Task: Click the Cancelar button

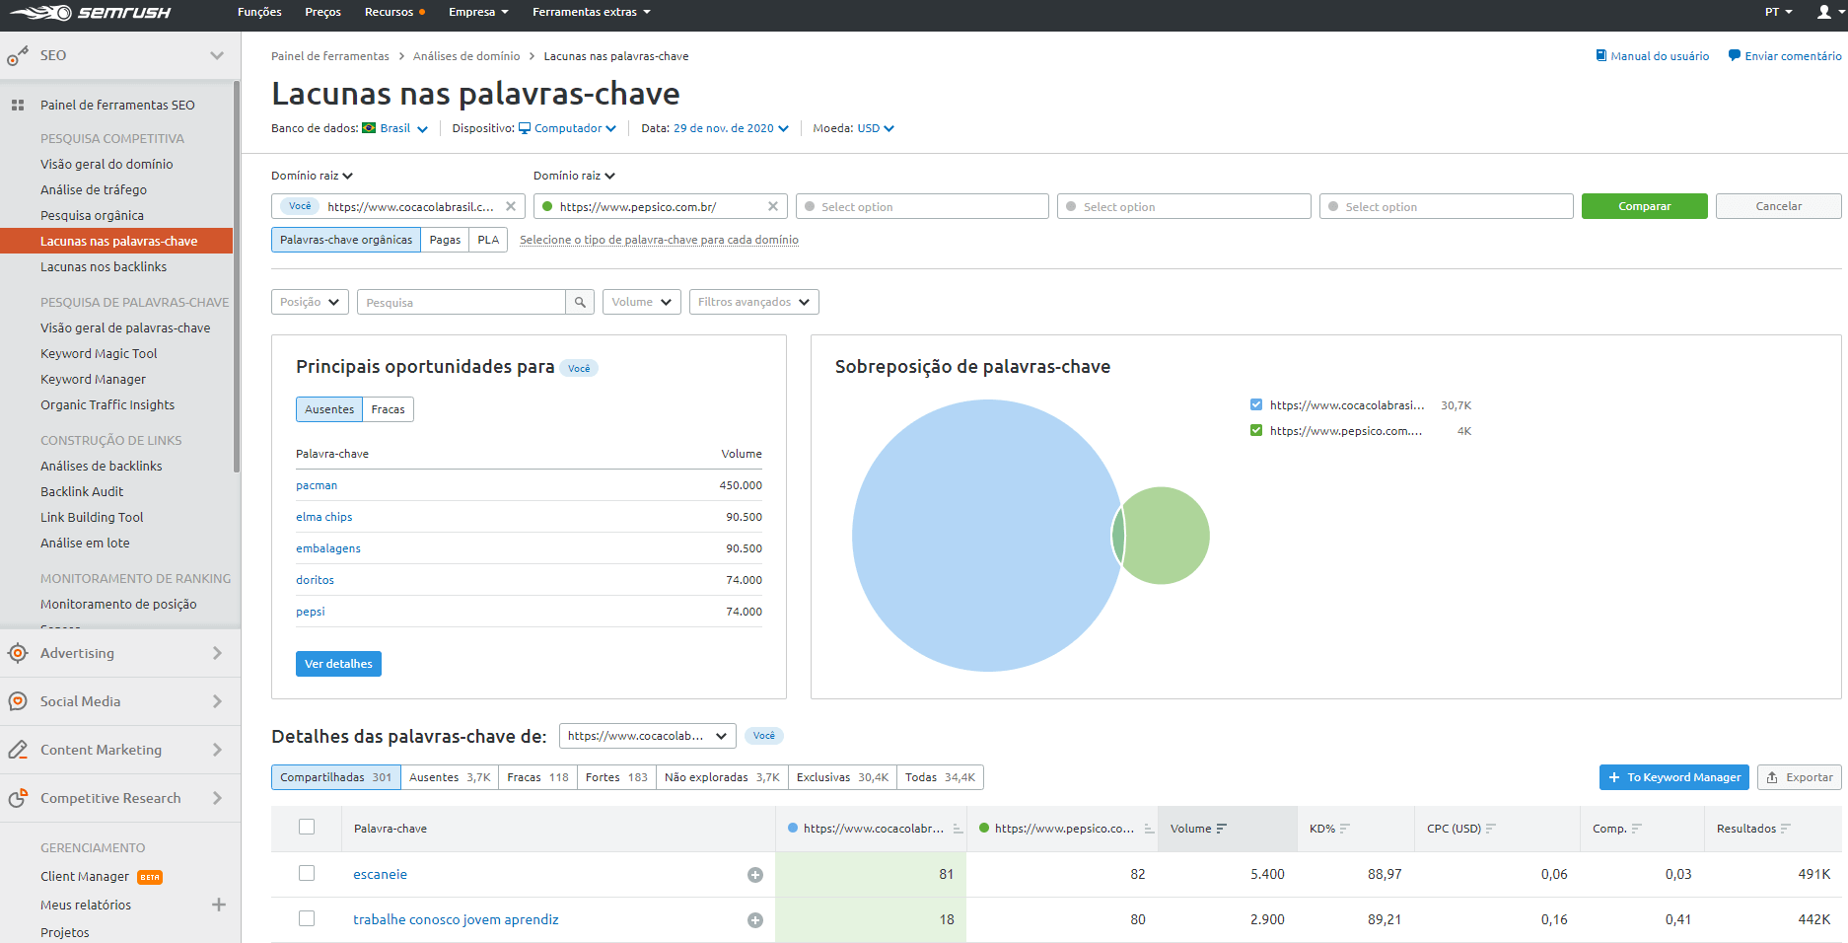Action: (1778, 206)
